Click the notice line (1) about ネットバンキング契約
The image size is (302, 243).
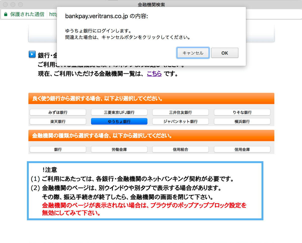(133, 179)
